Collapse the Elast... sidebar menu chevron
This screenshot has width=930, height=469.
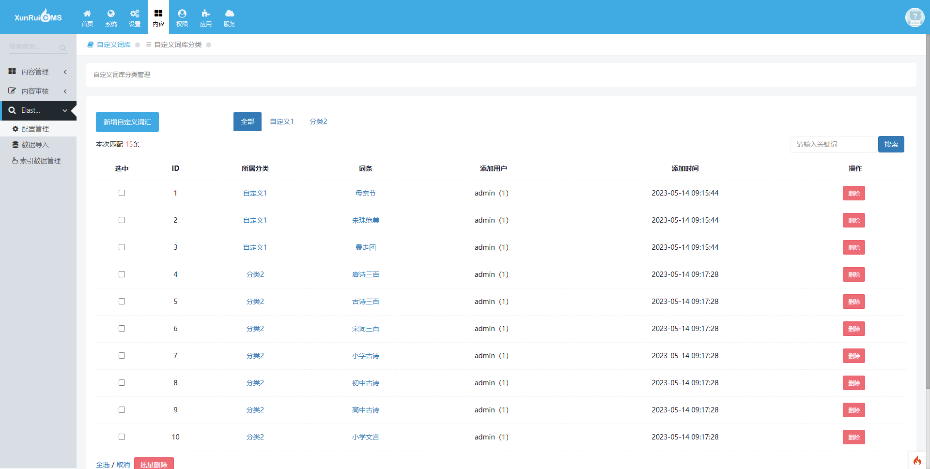click(x=65, y=111)
